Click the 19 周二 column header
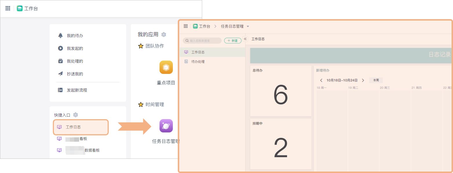The image size is (453, 173). tap(353, 88)
